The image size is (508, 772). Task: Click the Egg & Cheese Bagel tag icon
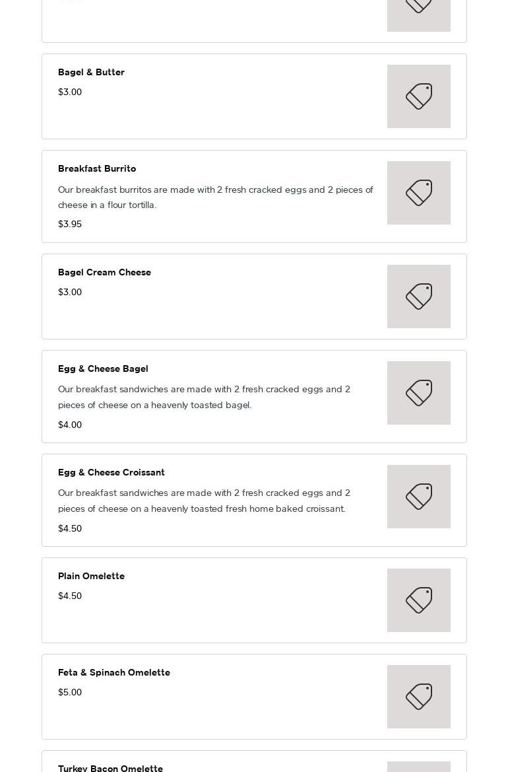coord(418,393)
